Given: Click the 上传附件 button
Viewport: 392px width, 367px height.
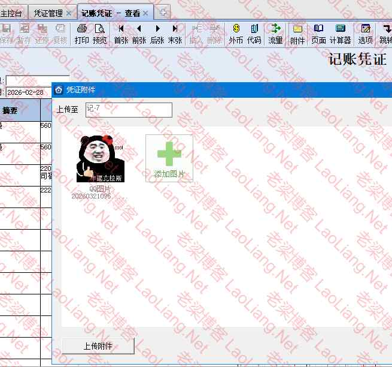Looking at the screenshot, I should (98, 346).
